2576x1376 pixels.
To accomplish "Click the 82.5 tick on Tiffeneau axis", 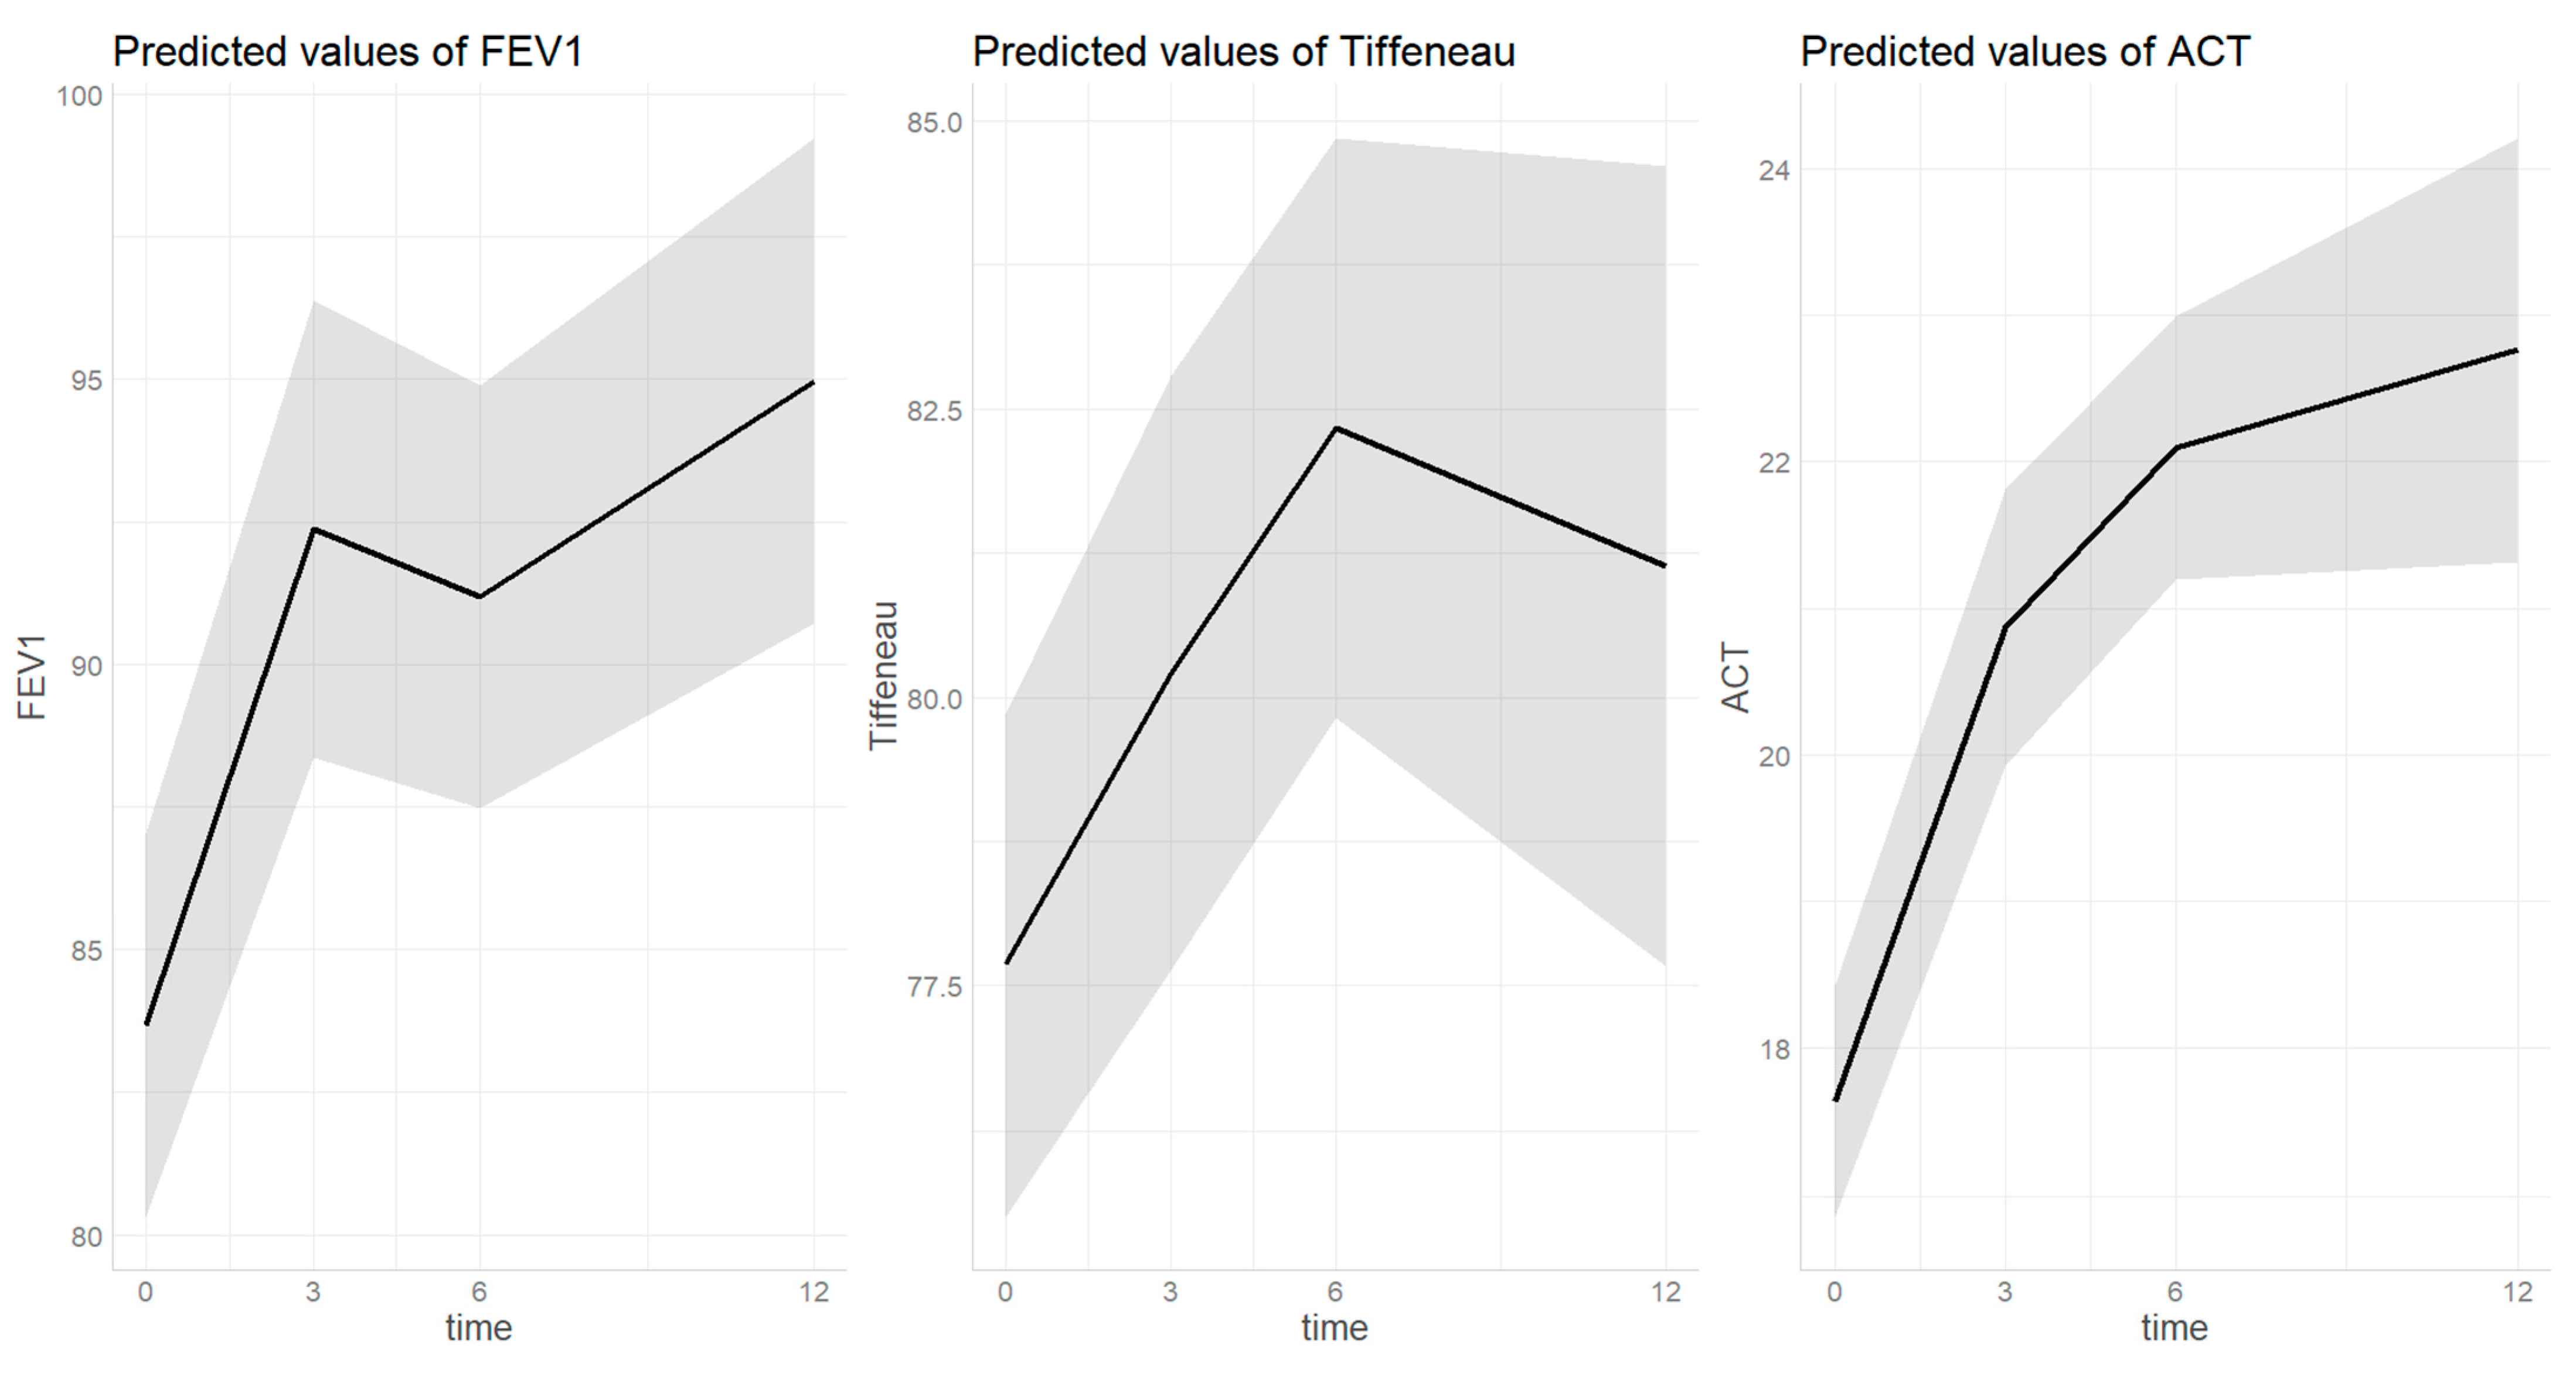I will coord(934,410).
